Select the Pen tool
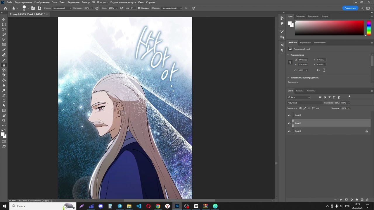Image resolution: width=374 pixels, height=210 pixels. pos(4,95)
